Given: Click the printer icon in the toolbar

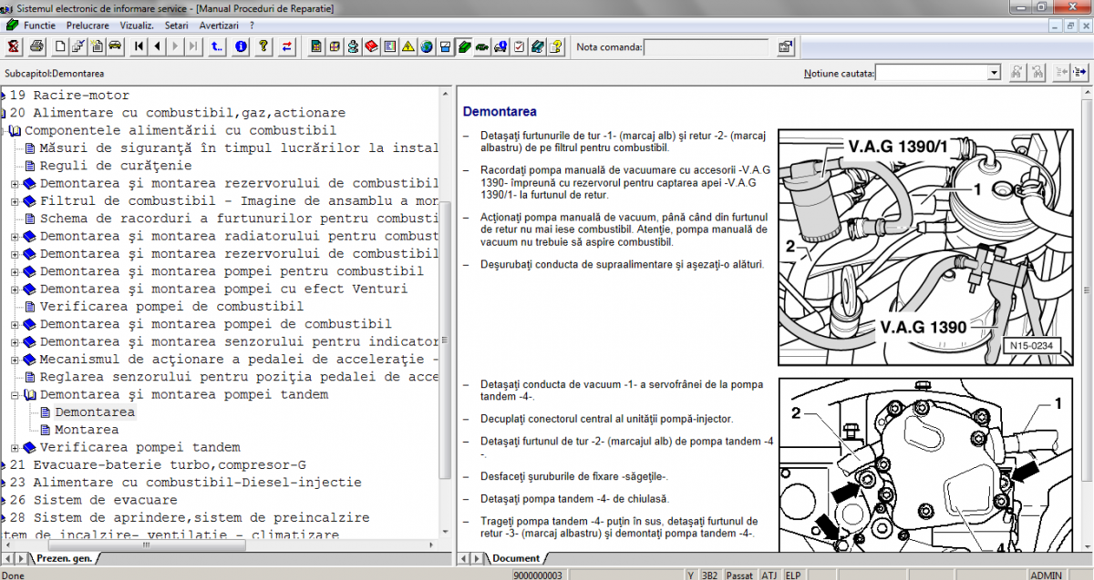Looking at the screenshot, I should click(x=36, y=46).
